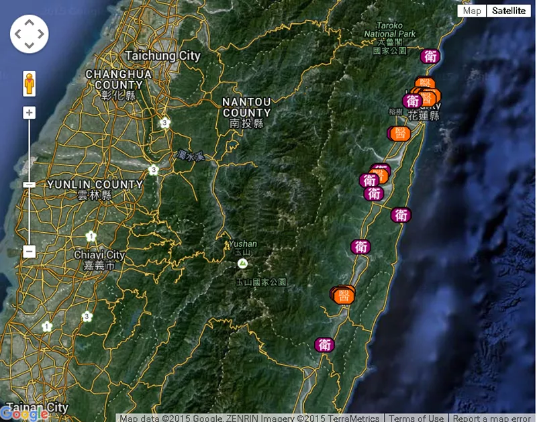Click Route 3 shield west of Nantou County
The image size is (537, 422).
click(x=165, y=123)
